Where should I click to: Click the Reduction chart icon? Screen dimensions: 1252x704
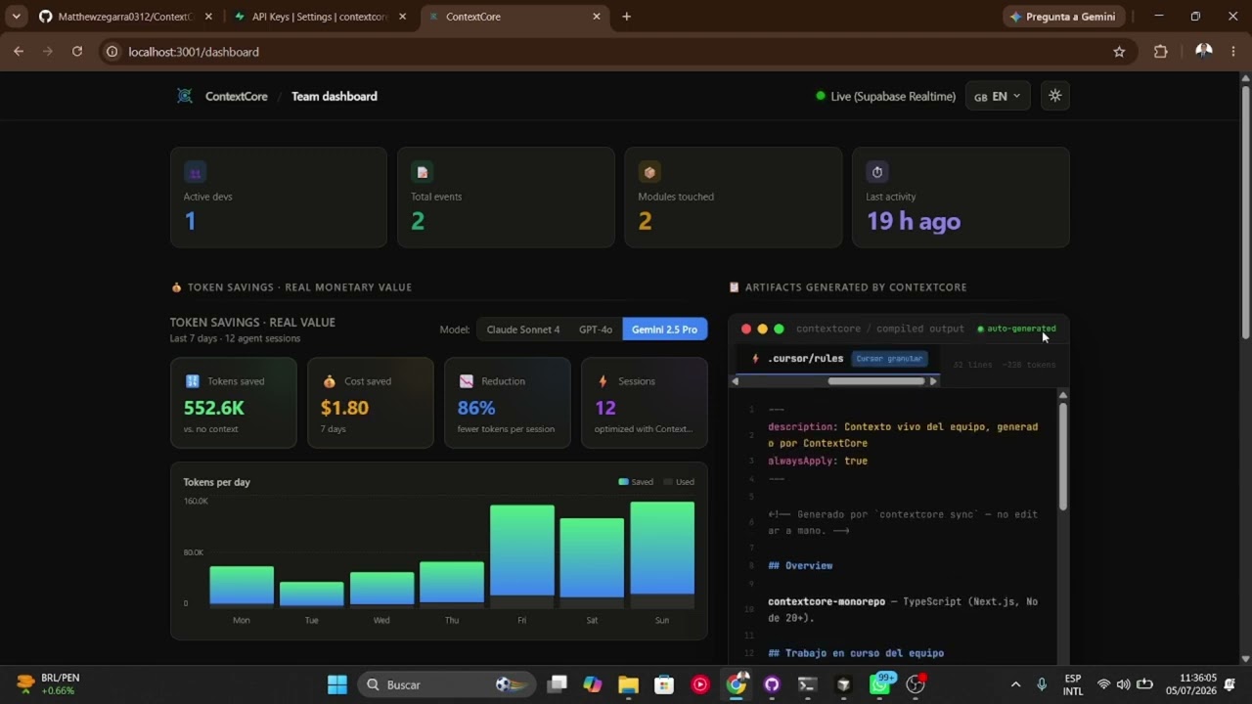[x=467, y=381]
